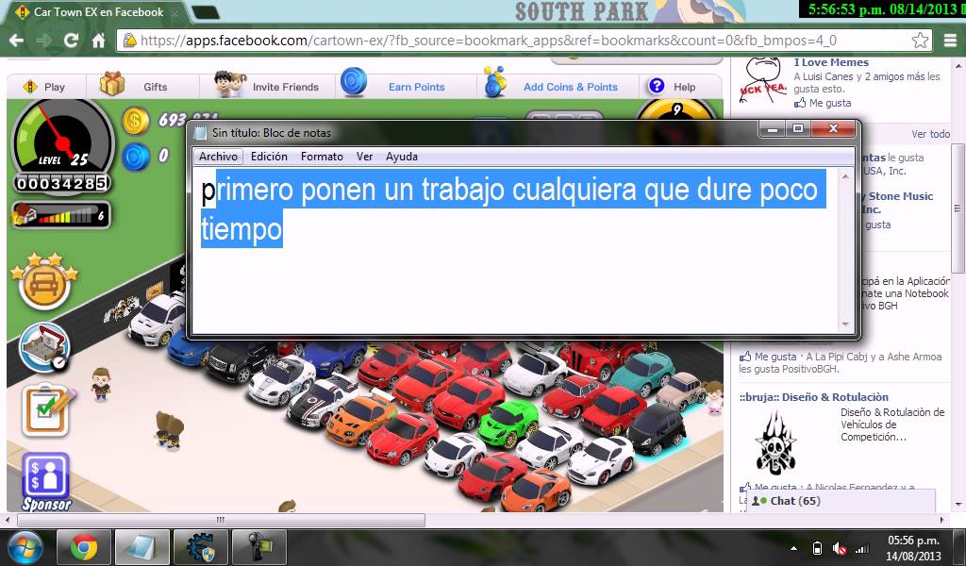
Task: Open the Chrome menu hamburger icon
Action: coord(951,41)
